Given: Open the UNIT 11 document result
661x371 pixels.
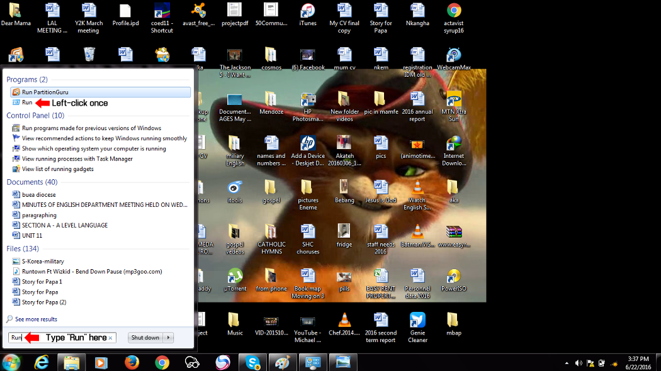Looking at the screenshot, I should pyautogui.click(x=28, y=235).
